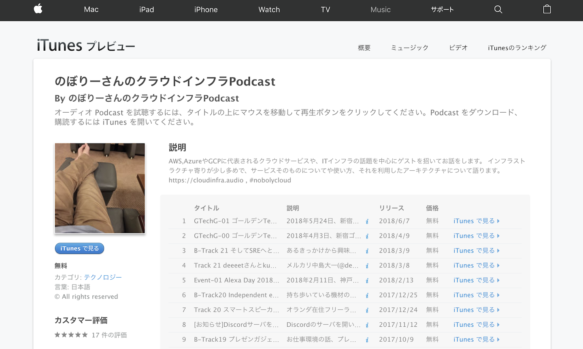Sort by the 説明 column header
This screenshot has height=349, width=583.
(293, 208)
